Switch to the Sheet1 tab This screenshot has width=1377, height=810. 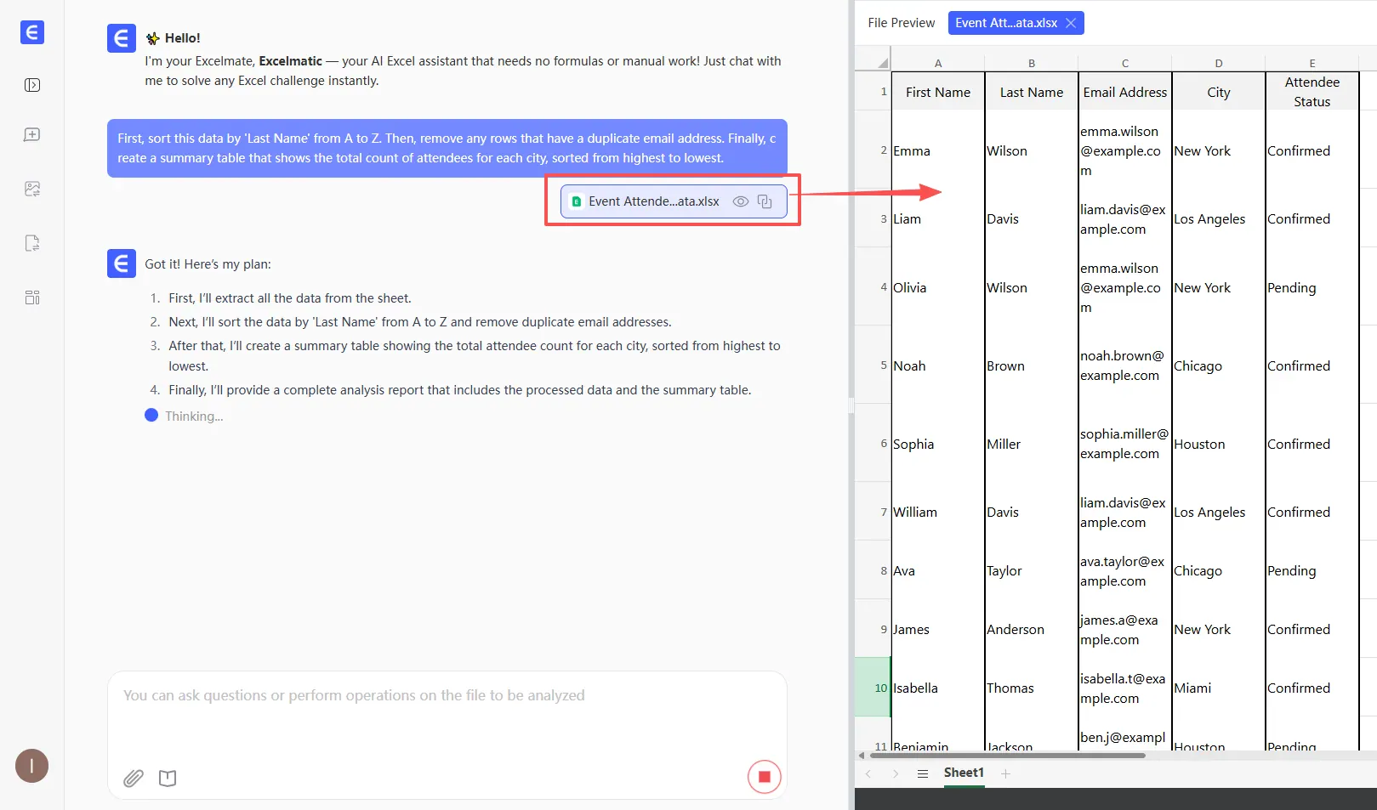point(963,773)
